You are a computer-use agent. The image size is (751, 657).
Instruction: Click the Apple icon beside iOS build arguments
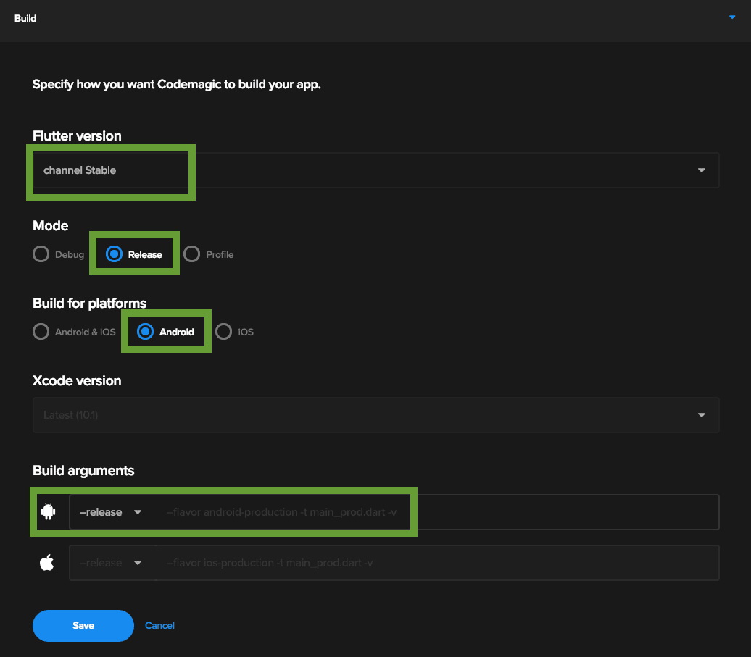pos(46,562)
